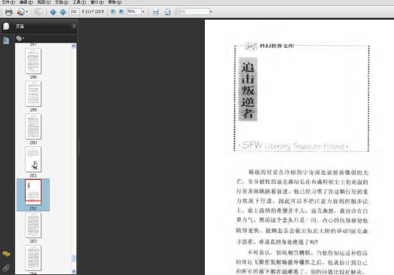Open the Bookmarks panel icon in sidebar
Image resolution: width=394 pixels, height=275 pixels.
click(x=6, y=41)
